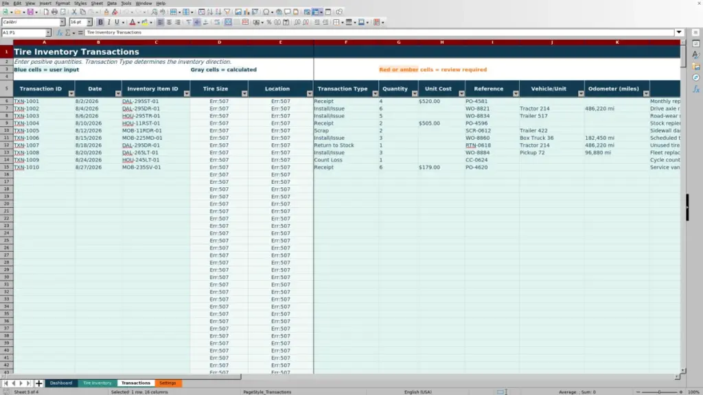Align text left

click(x=161, y=23)
